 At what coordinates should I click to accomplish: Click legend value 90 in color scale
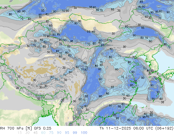[x=59, y=133]
